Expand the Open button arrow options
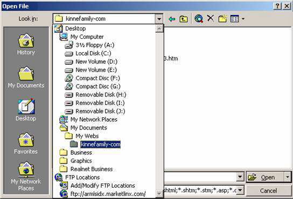The height and width of the screenshot is (199, 293). pos(288,177)
